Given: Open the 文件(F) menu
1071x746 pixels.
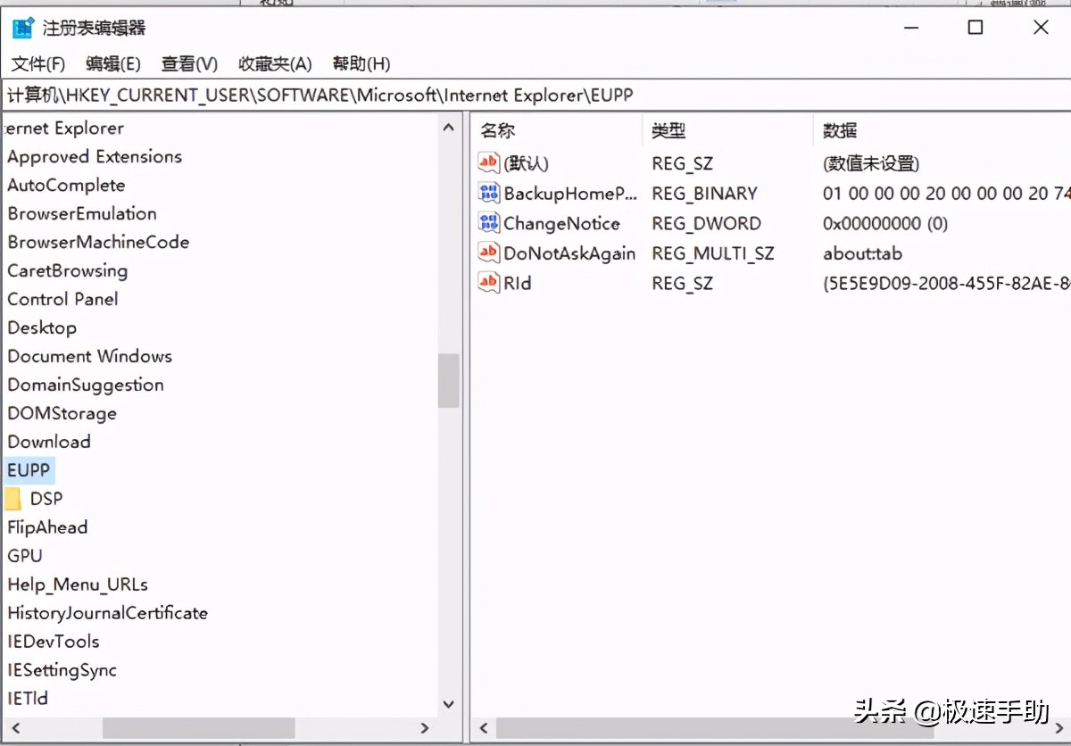Looking at the screenshot, I should (x=37, y=63).
